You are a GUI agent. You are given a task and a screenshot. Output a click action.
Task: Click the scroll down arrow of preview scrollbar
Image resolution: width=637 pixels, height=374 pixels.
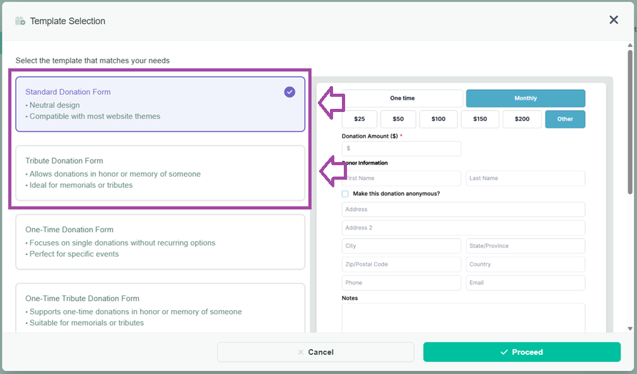(629, 328)
